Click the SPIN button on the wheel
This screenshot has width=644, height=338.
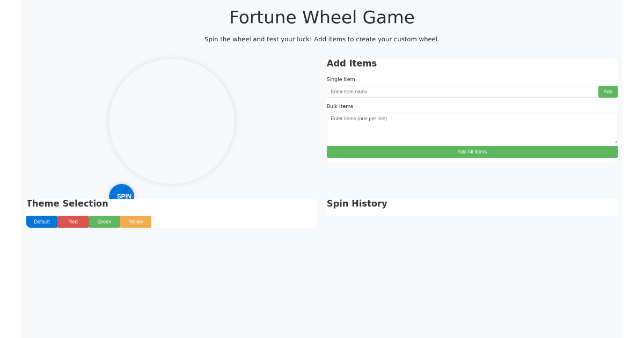click(122, 195)
